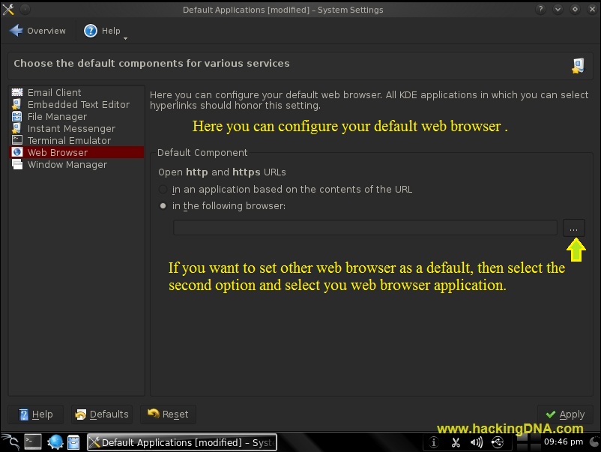Open the USB device notifier tray icon
601x452 pixels.
pyautogui.click(x=497, y=442)
